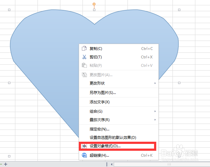Expand the 组合(G) submenu arrow
The width and height of the screenshot is (210, 167).
155,111
